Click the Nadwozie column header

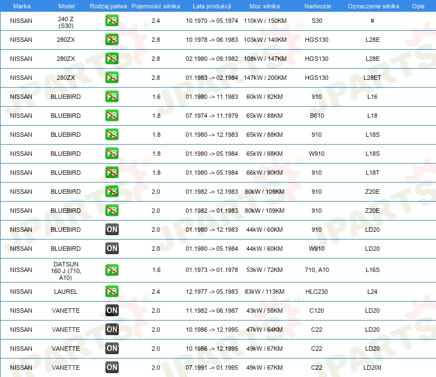click(x=318, y=6)
